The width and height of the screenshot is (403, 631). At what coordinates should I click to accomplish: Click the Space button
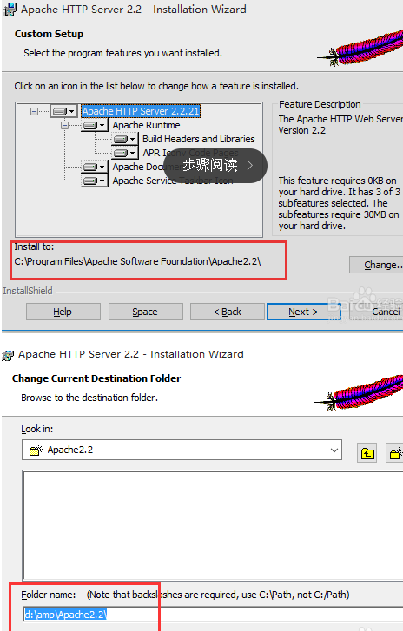[x=145, y=312]
